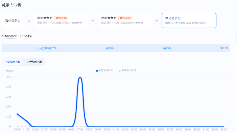This screenshot has width=237, height=133.
Task: Click the 00:00 x-axis label
Action: pyautogui.click(x=17, y=129)
